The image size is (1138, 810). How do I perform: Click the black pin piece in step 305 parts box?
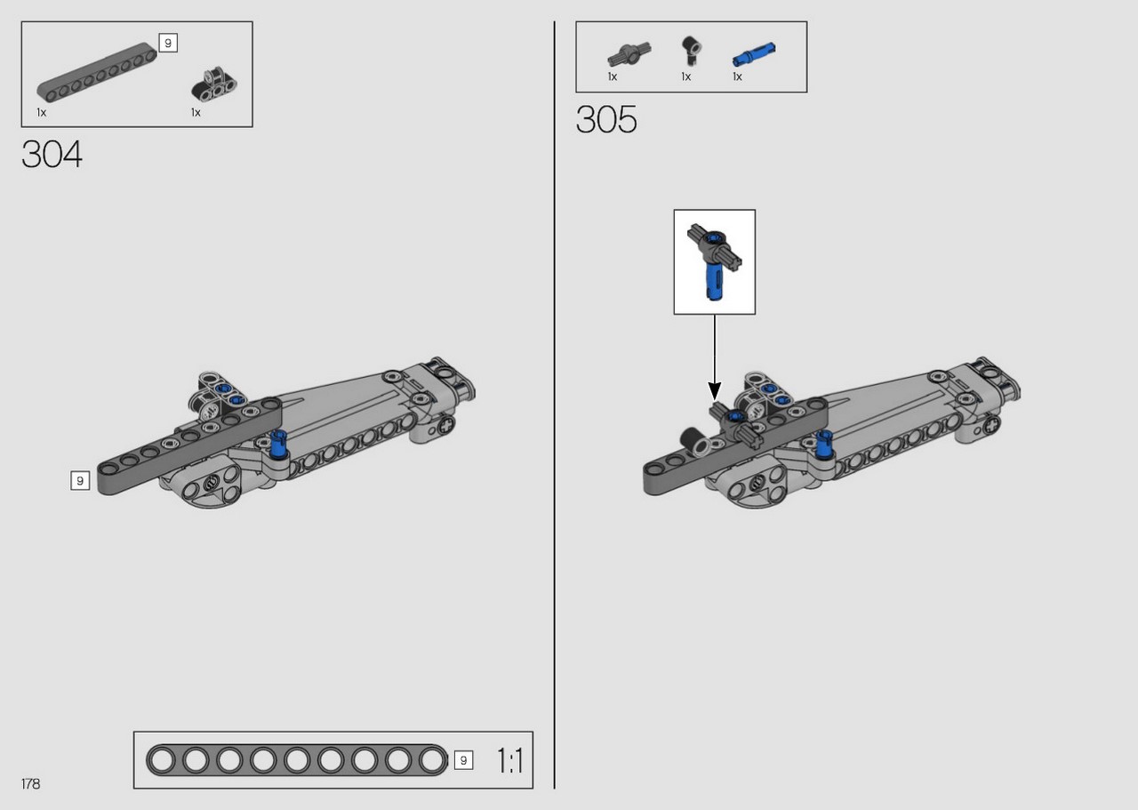tap(689, 52)
